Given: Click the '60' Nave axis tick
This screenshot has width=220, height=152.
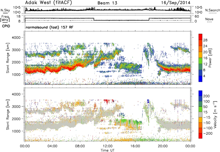Looking at the screenshot, I should 197,16.
